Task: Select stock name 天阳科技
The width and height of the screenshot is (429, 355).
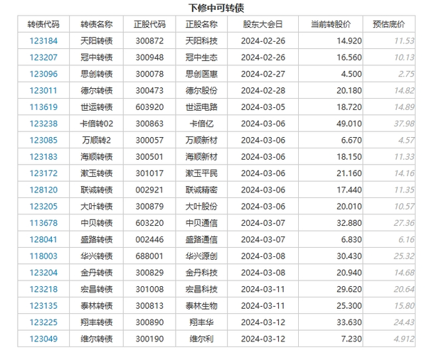Action: (x=201, y=41)
